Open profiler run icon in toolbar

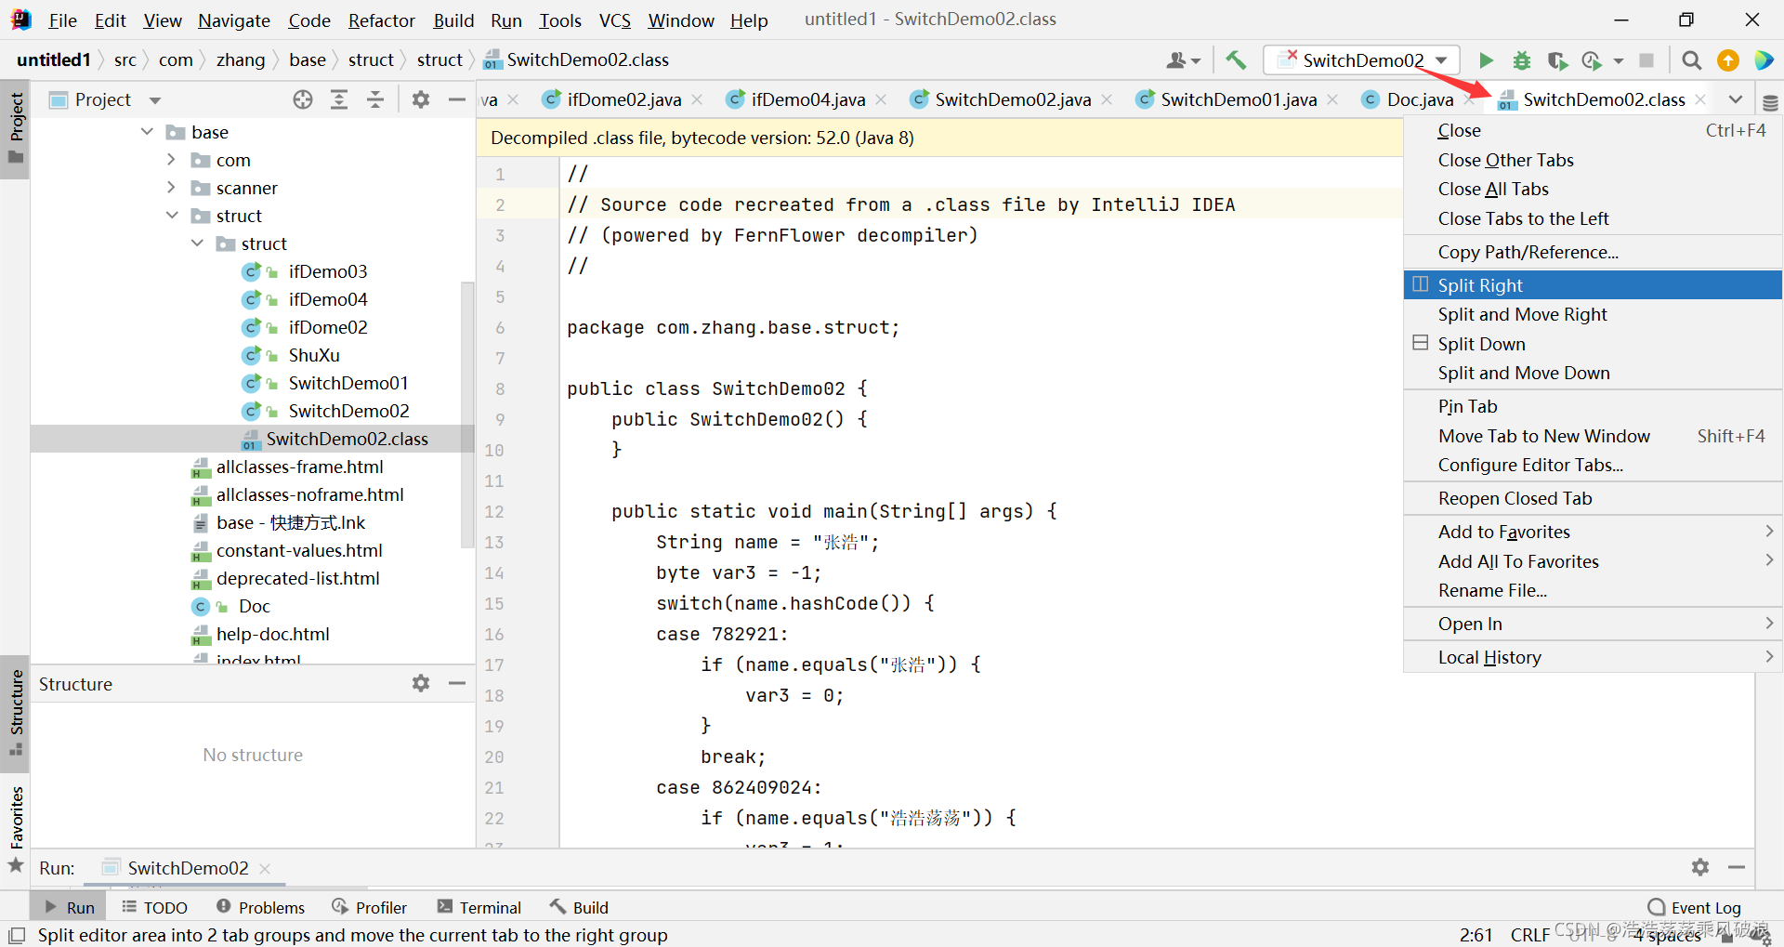(1593, 60)
